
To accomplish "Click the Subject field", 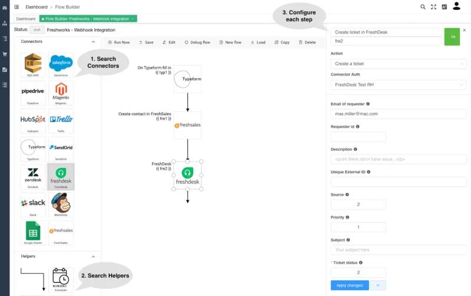I will [x=399, y=250].
